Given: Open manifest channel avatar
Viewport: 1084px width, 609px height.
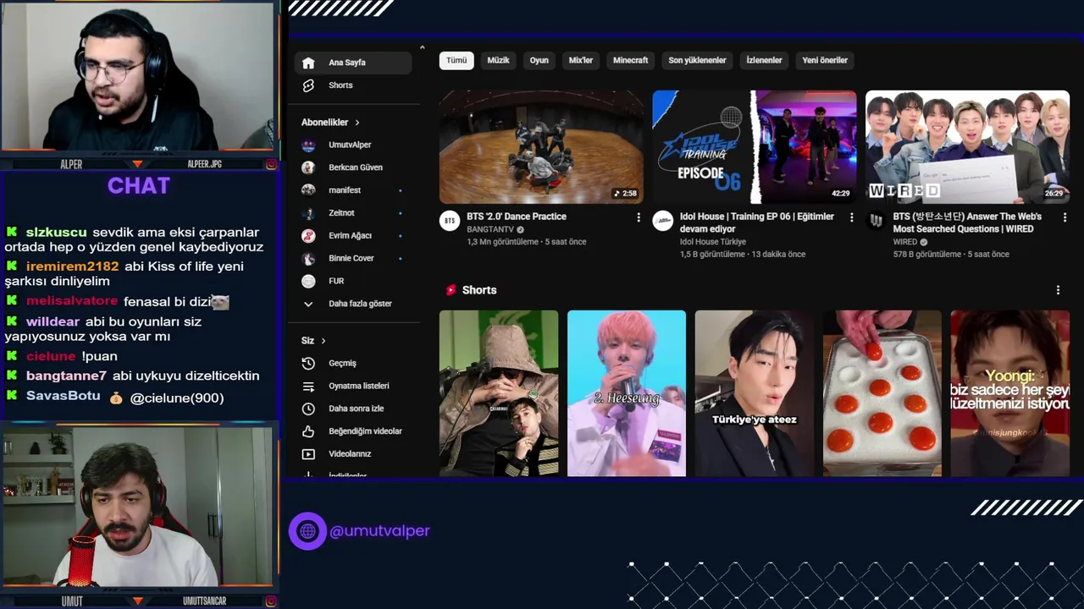Looking at the screenshot, I should click(308, 190).
